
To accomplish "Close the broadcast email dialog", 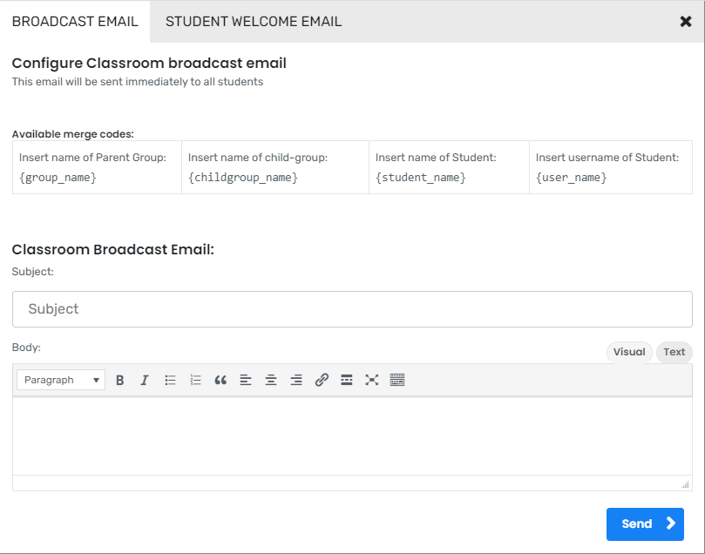I will coord(686,22).
